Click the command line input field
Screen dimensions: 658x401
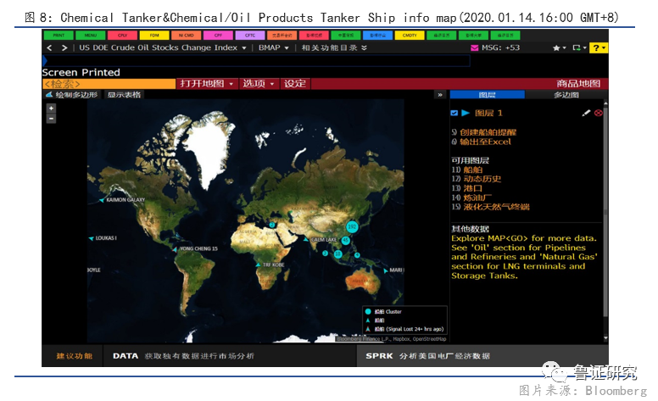tap(256, 61)
